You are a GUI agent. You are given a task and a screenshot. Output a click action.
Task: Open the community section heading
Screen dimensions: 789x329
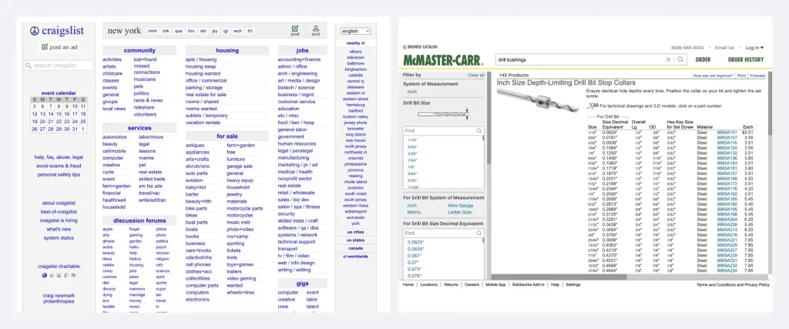[x=139, y=50]
